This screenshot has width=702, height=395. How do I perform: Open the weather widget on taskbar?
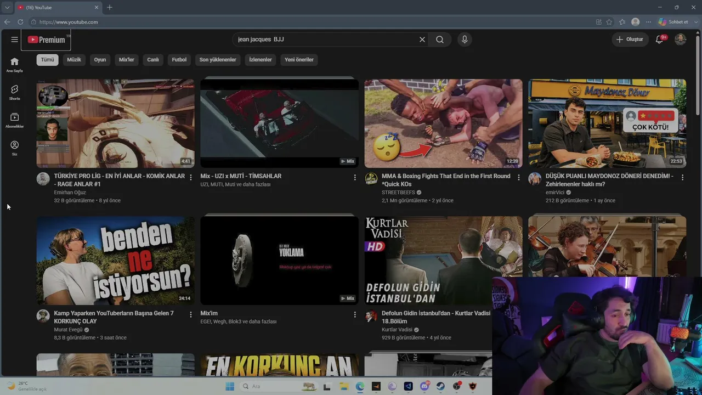[x=26, y=386]
